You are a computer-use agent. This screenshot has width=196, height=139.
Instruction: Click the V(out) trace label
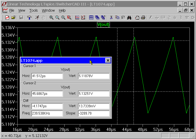[x=103, y=24]
